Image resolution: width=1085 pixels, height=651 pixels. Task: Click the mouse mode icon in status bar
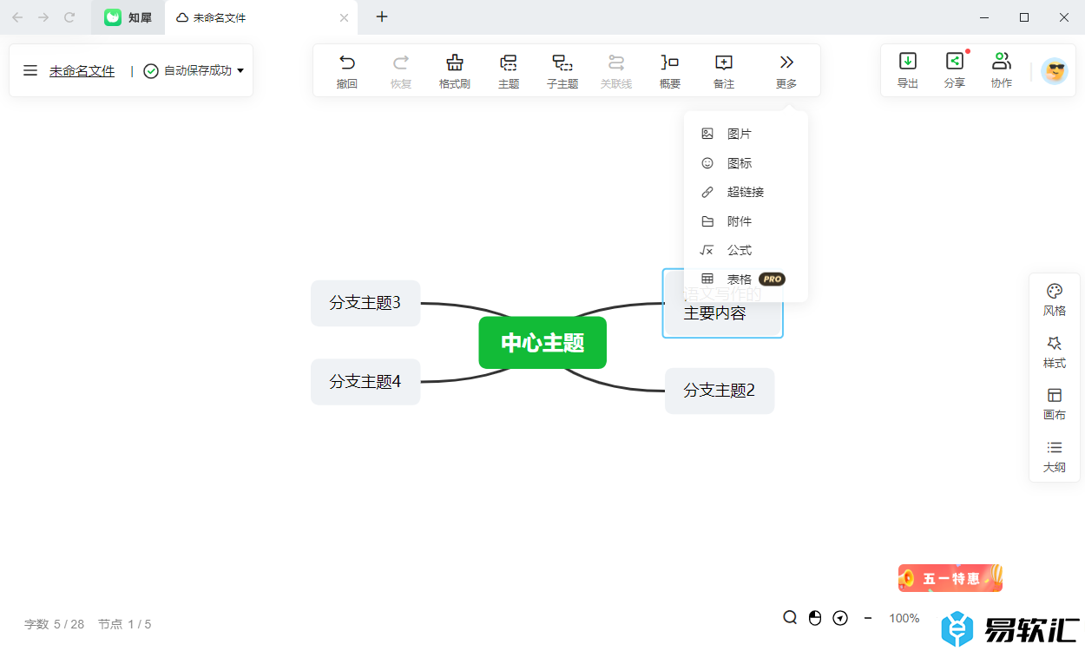[815, 618]
